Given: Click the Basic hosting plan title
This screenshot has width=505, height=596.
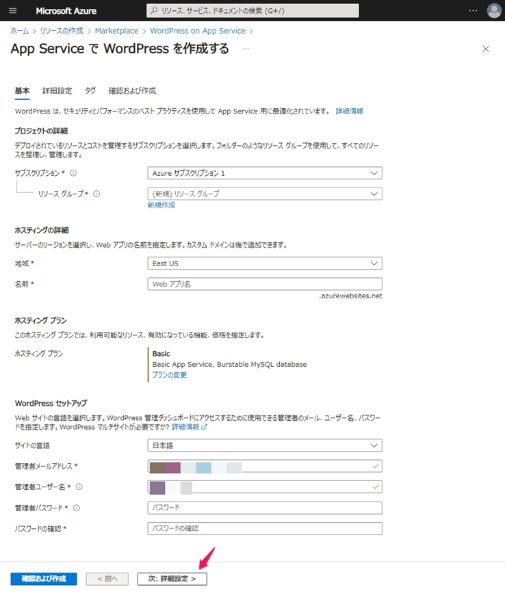Looking at the screenshot, I should pos(161,354).
